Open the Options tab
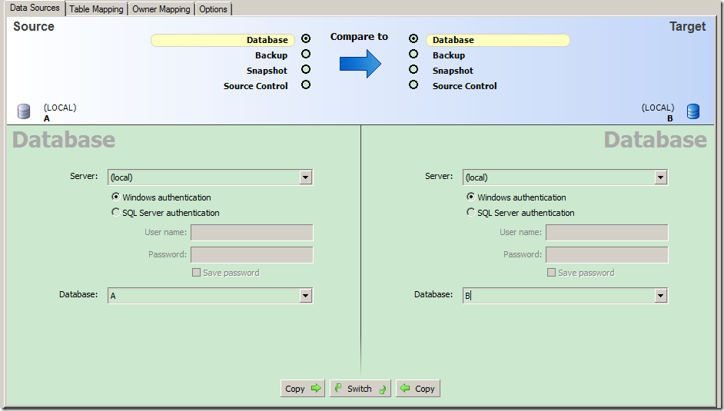The image size is (724, 411). point(214,8)
